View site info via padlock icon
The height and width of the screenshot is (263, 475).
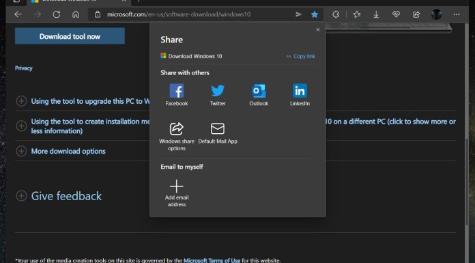(97, 14)
